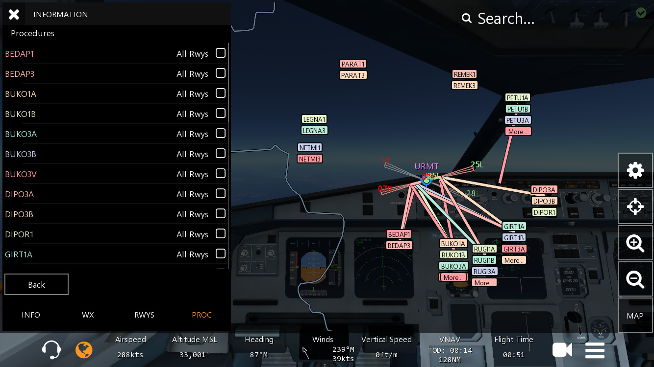Select the PROC tab
The height and width of the screenshot is (367, 654).
click(x=201, y=315)
